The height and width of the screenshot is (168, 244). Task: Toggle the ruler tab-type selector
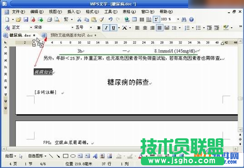5,42
